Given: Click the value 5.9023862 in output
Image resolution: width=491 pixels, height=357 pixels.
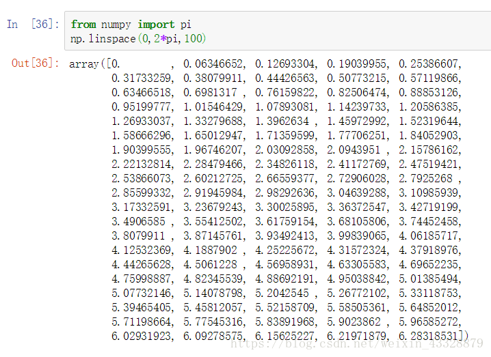Looking at the screenshot, I should tap(354, 322).
